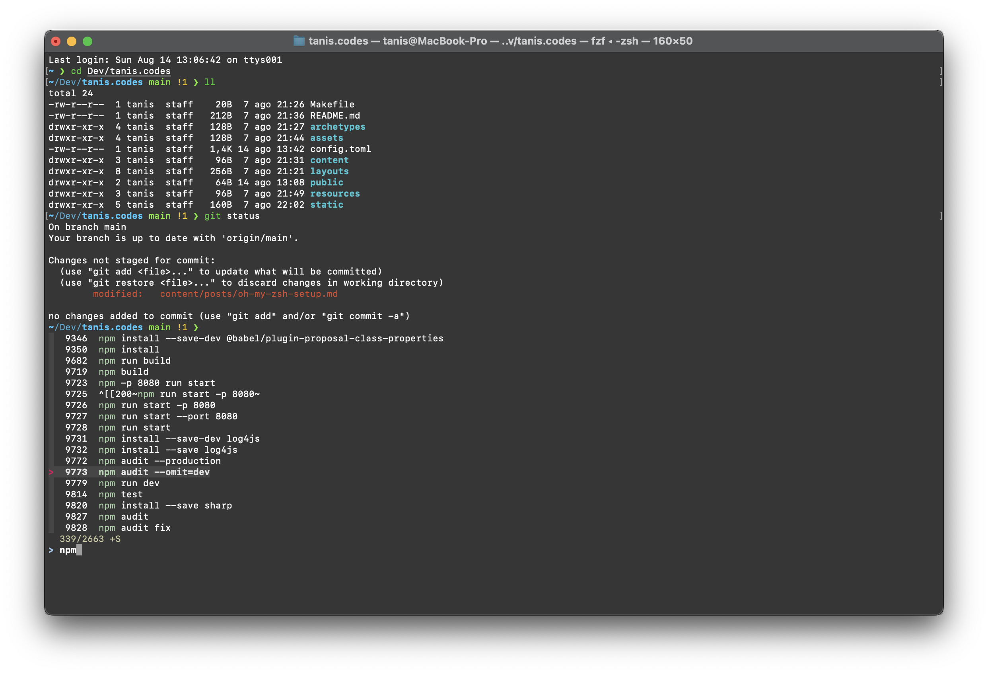Click the static directory name
The width and height of the screenshot is (988, 674).
[327, 205]
